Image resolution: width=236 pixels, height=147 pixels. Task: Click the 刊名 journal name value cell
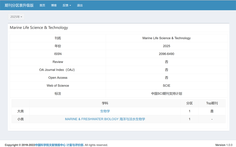click(x=166, y=38)
